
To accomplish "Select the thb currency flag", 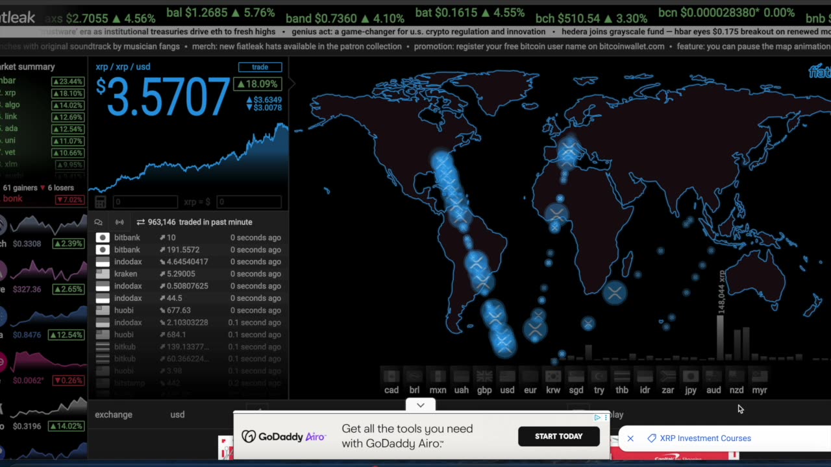I will [x=622, y=376].
